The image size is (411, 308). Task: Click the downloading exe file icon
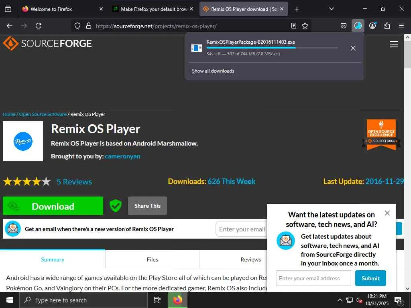(197, 48)
